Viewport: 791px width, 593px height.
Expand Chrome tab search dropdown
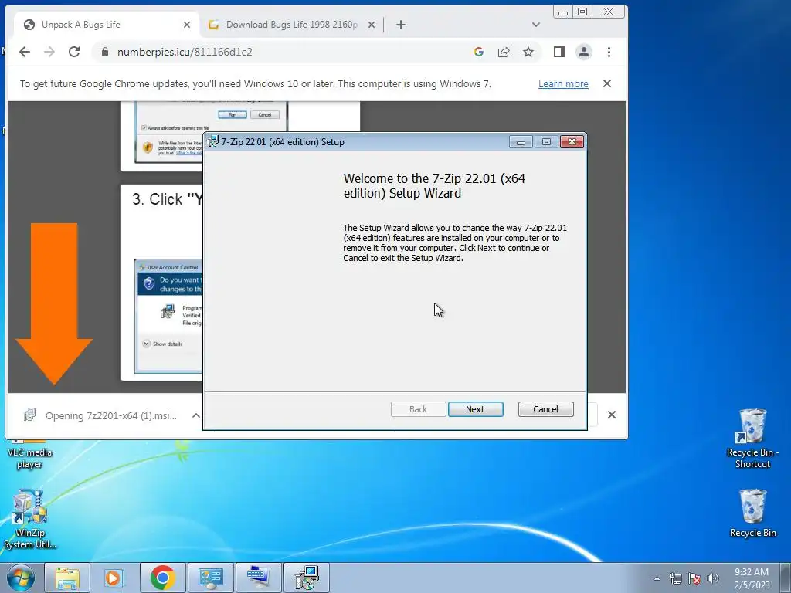coord(536,24)
